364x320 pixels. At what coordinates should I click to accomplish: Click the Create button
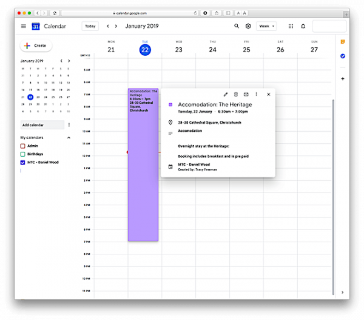36,46
